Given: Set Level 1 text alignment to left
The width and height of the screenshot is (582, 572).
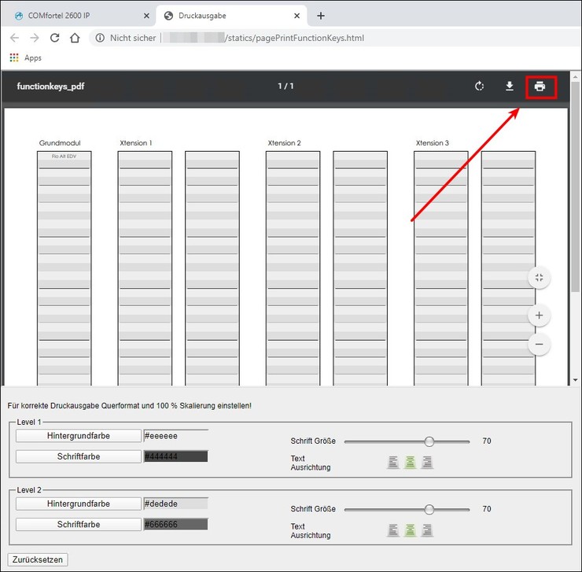Looking at the screenshot, I should point(393,463).
